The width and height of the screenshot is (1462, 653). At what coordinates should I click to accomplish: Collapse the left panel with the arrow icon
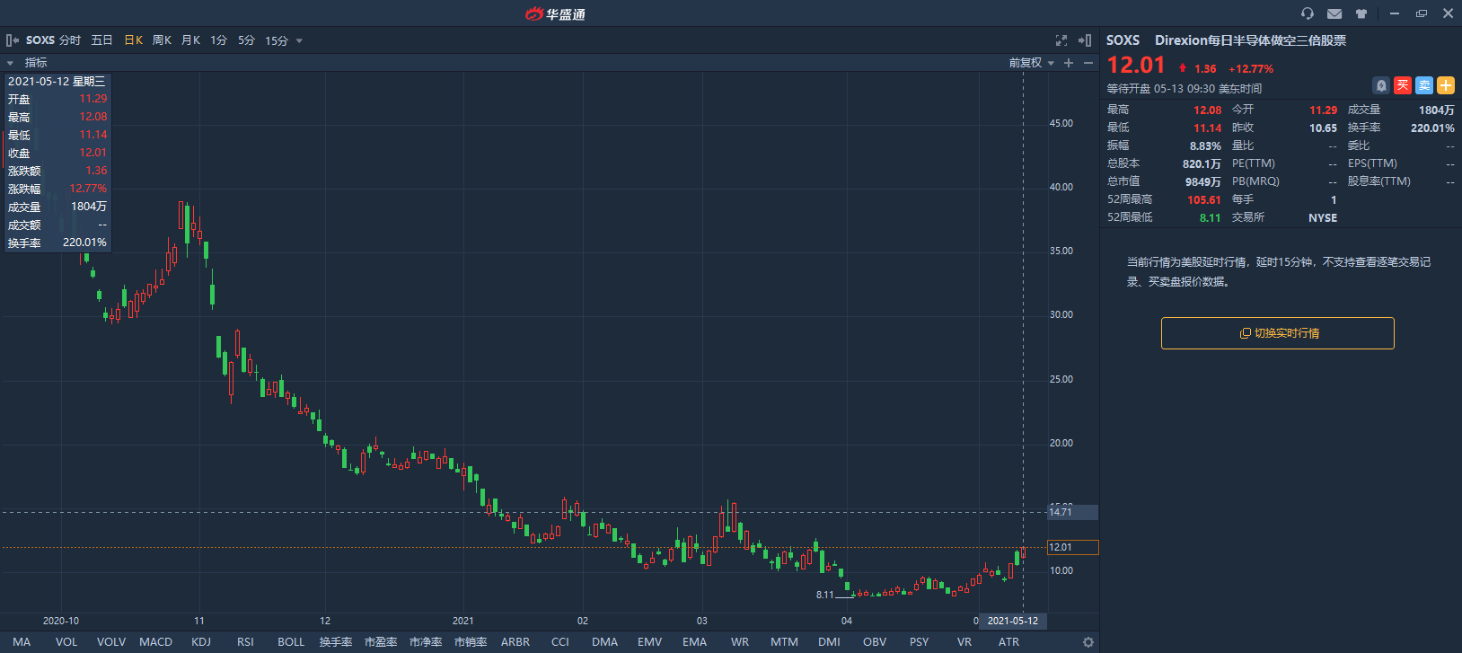coord(13,40)
